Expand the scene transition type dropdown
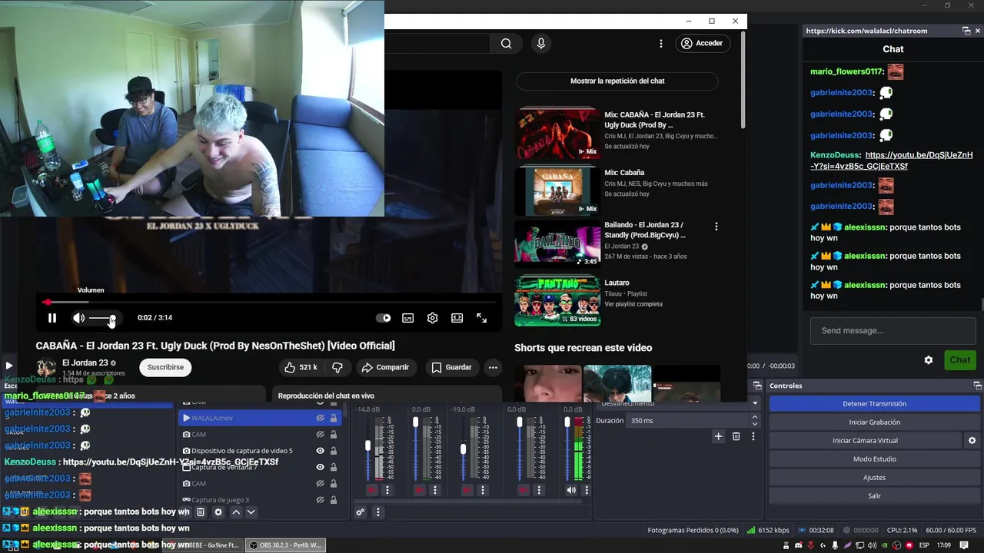The height and width of the screenshot is (553, 984). point(755,403)
